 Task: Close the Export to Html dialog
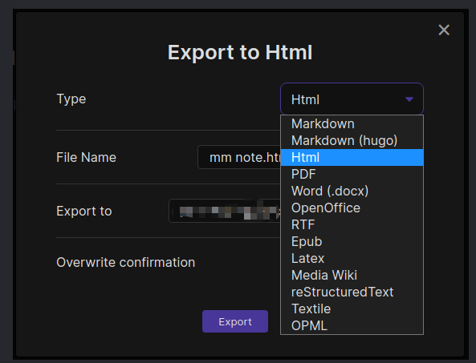coord(444,30)
